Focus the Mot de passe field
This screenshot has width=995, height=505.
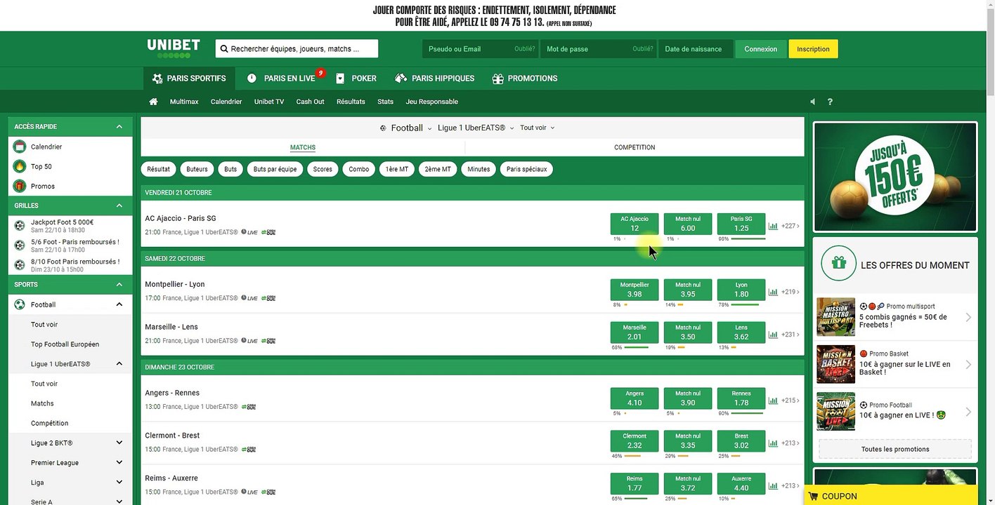click(599, 49)
